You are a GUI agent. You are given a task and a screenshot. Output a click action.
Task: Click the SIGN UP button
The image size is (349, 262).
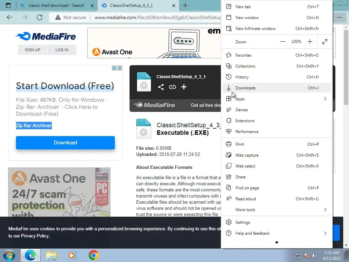point(32,50)
